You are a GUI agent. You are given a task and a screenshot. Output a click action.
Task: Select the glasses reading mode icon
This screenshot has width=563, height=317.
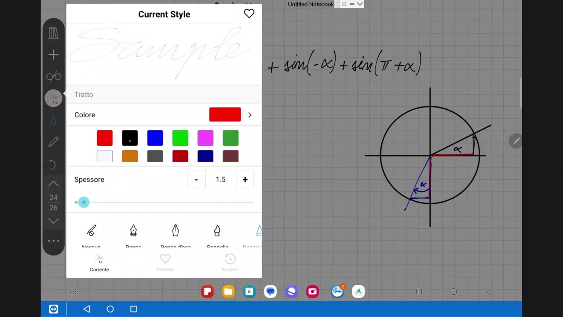point(53,77)
